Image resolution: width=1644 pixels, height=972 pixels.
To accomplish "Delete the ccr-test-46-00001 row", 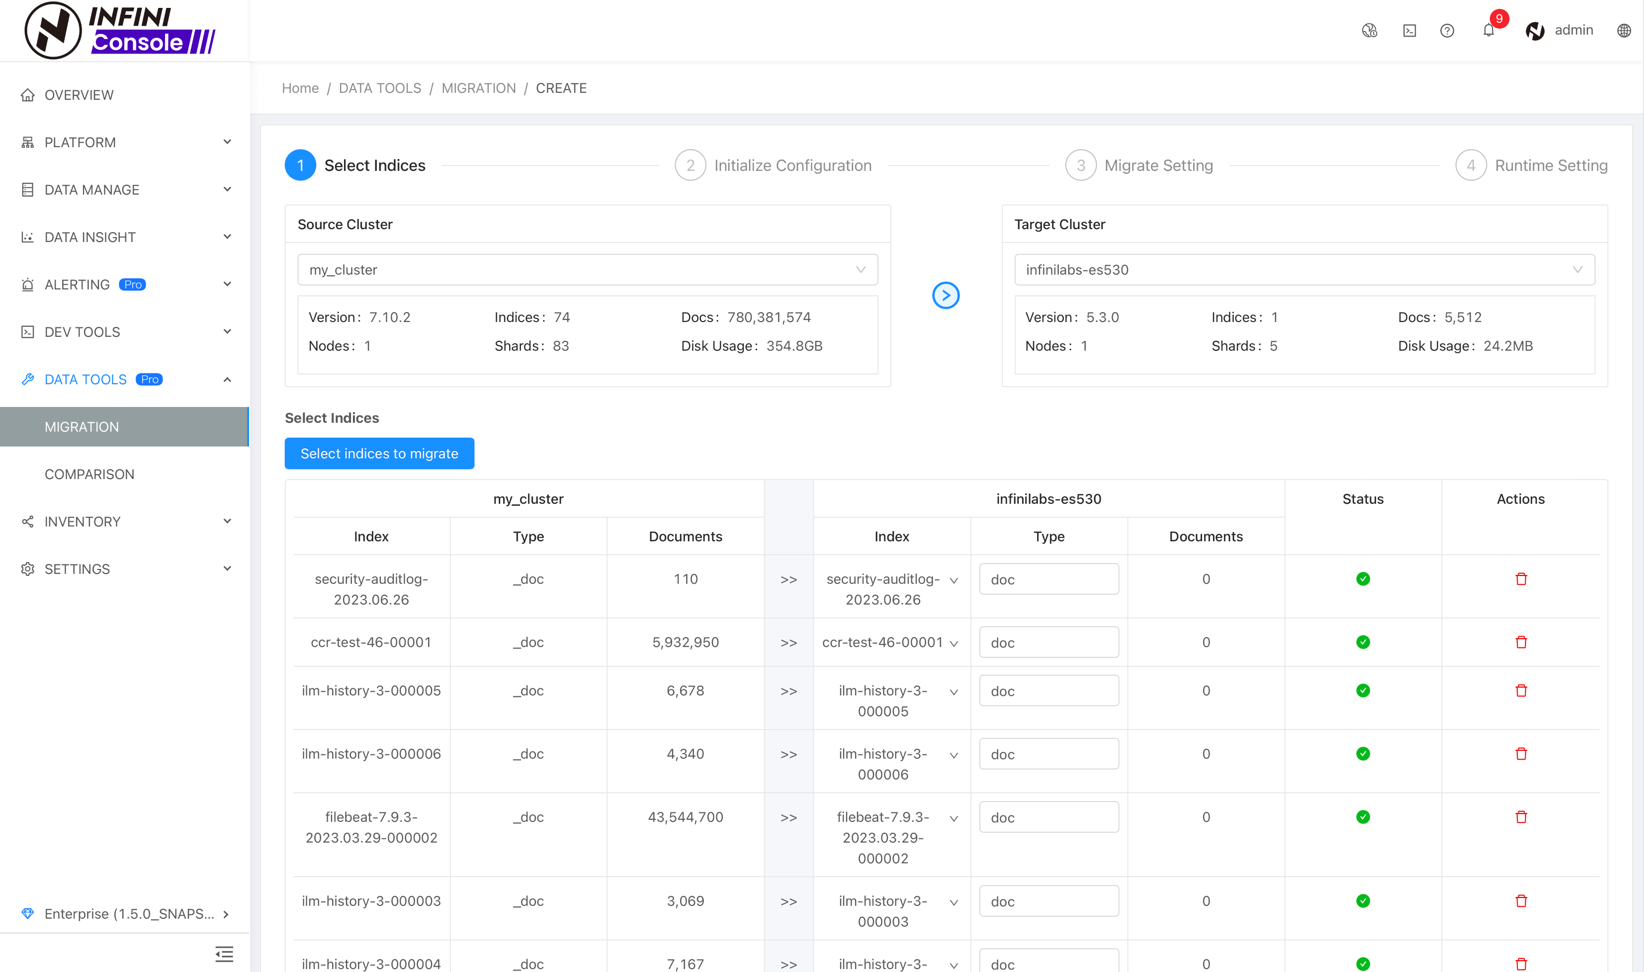I will click(x=1521, y=642).
